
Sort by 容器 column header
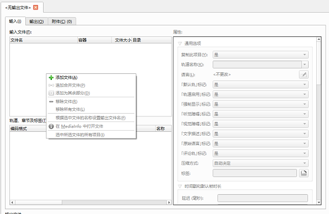94,40
